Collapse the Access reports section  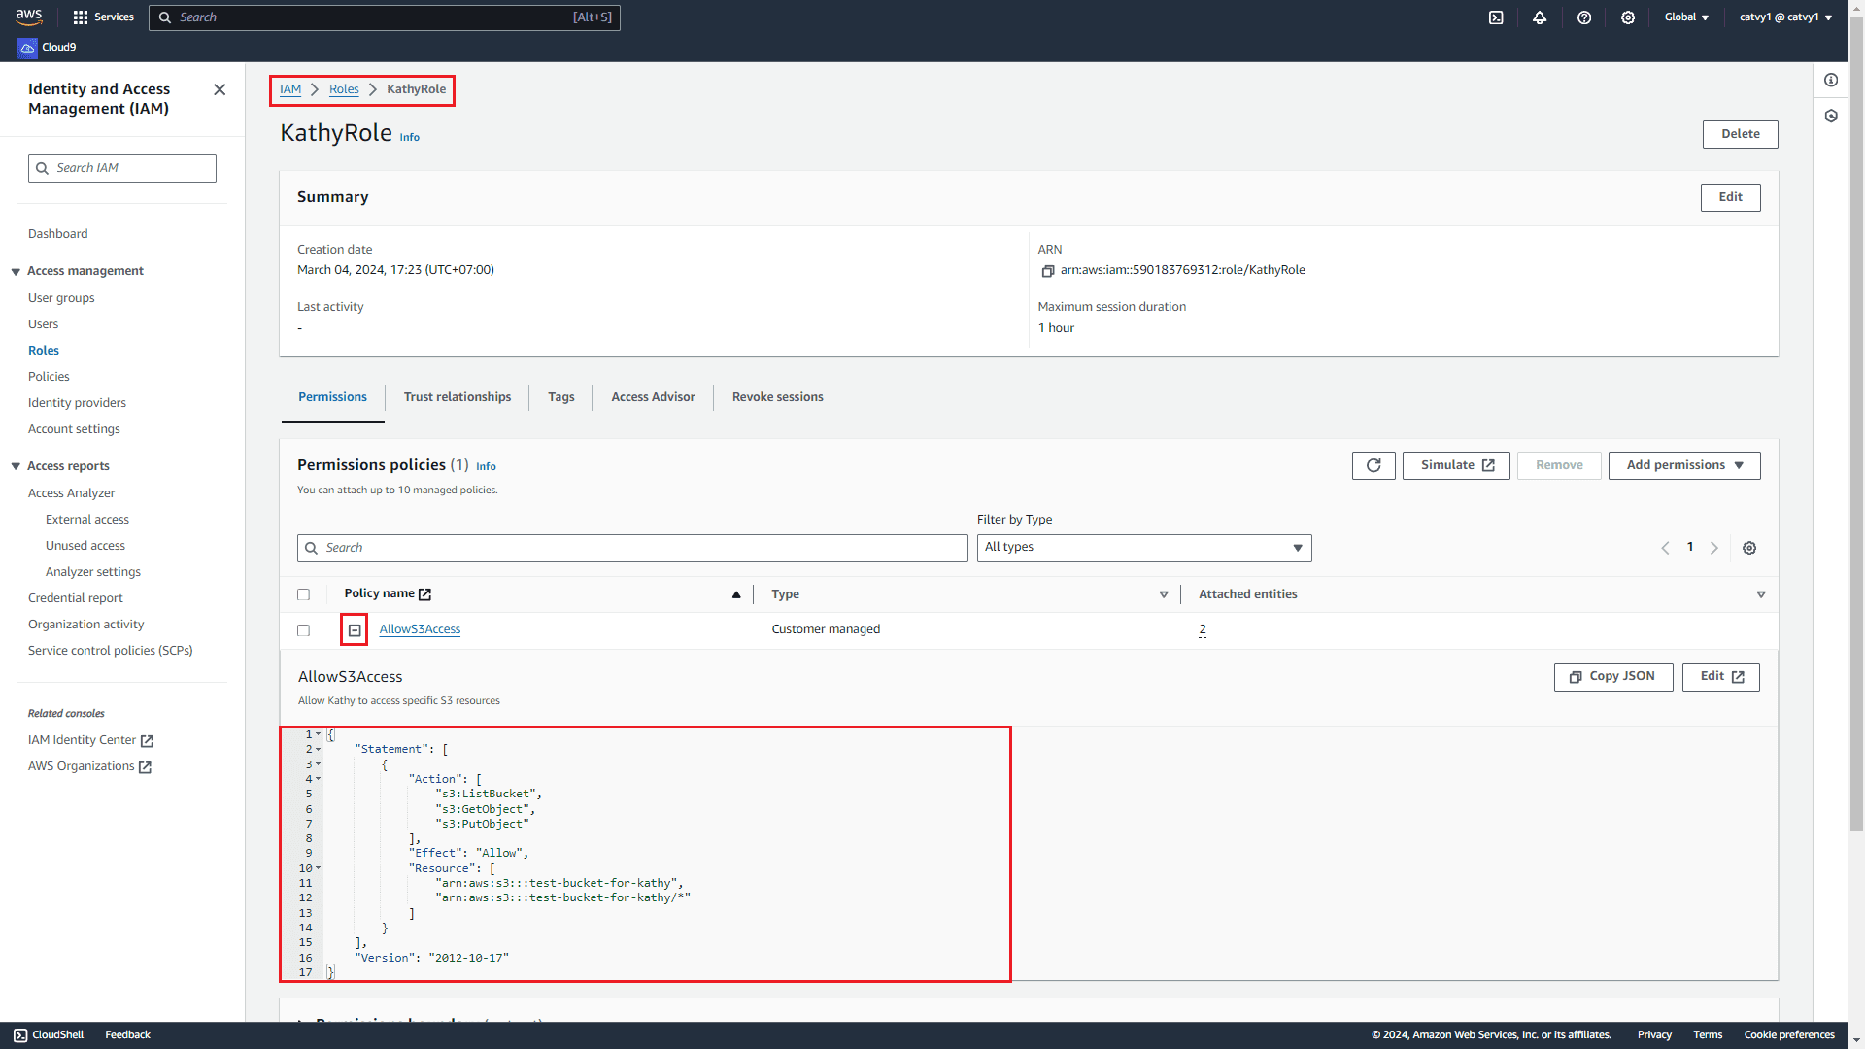coord(16,466)
